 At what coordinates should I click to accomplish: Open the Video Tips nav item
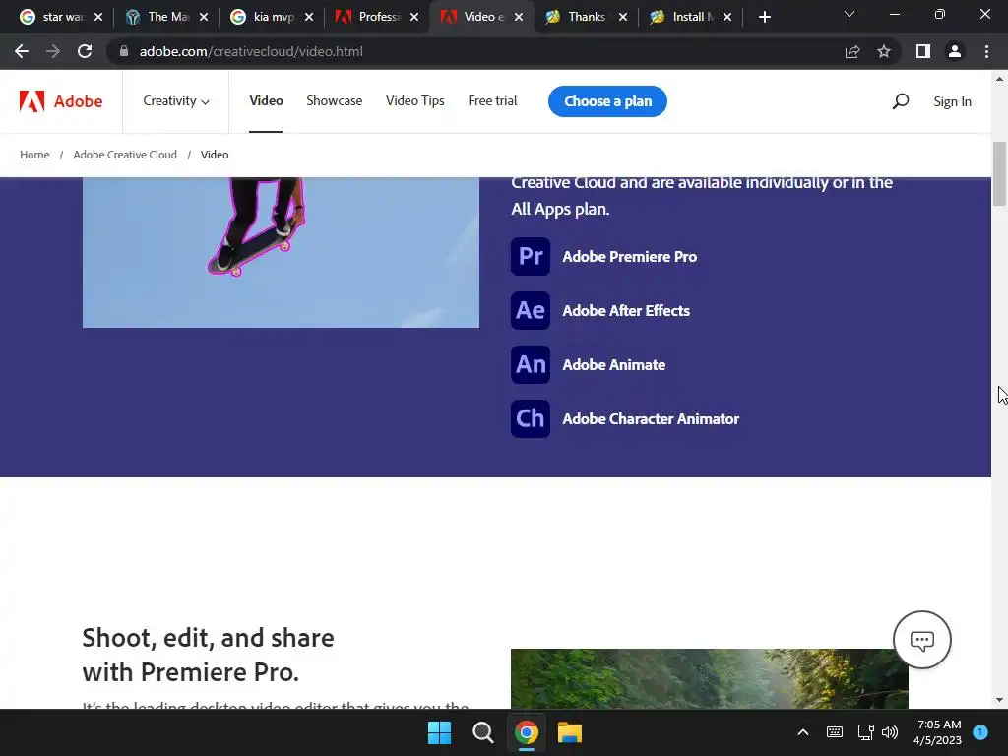tap(415, 101)
